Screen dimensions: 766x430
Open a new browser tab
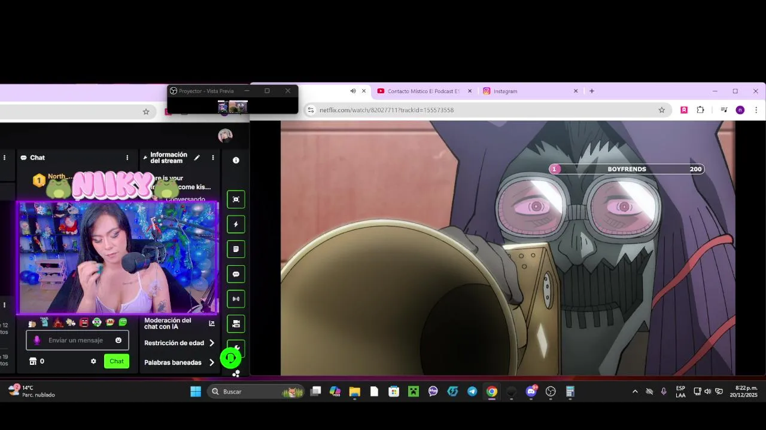[x=592, y=91]
